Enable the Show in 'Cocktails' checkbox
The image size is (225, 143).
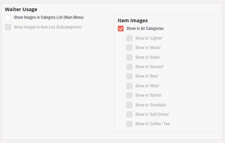[x=129, y=105]
